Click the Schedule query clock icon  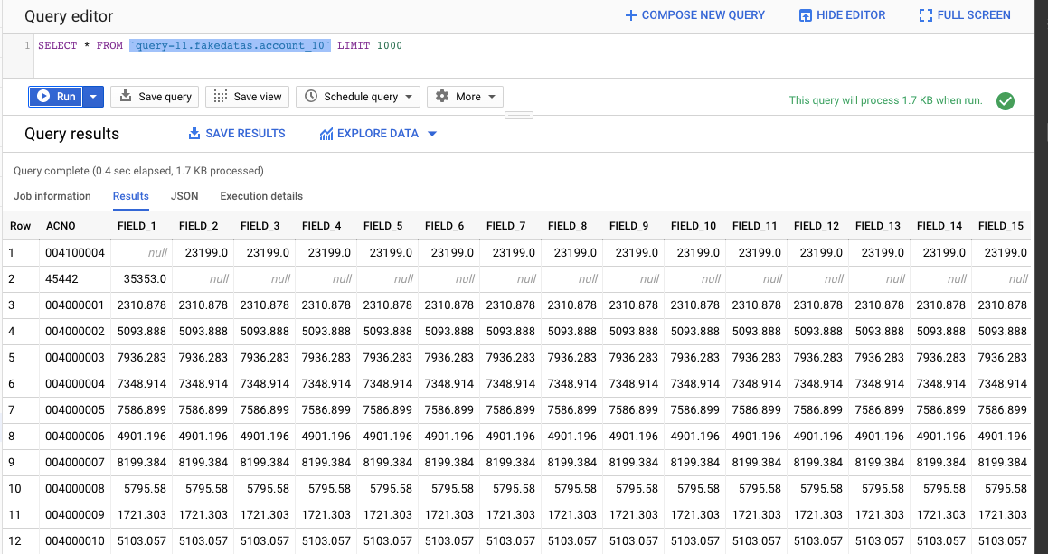pos(311,96)
